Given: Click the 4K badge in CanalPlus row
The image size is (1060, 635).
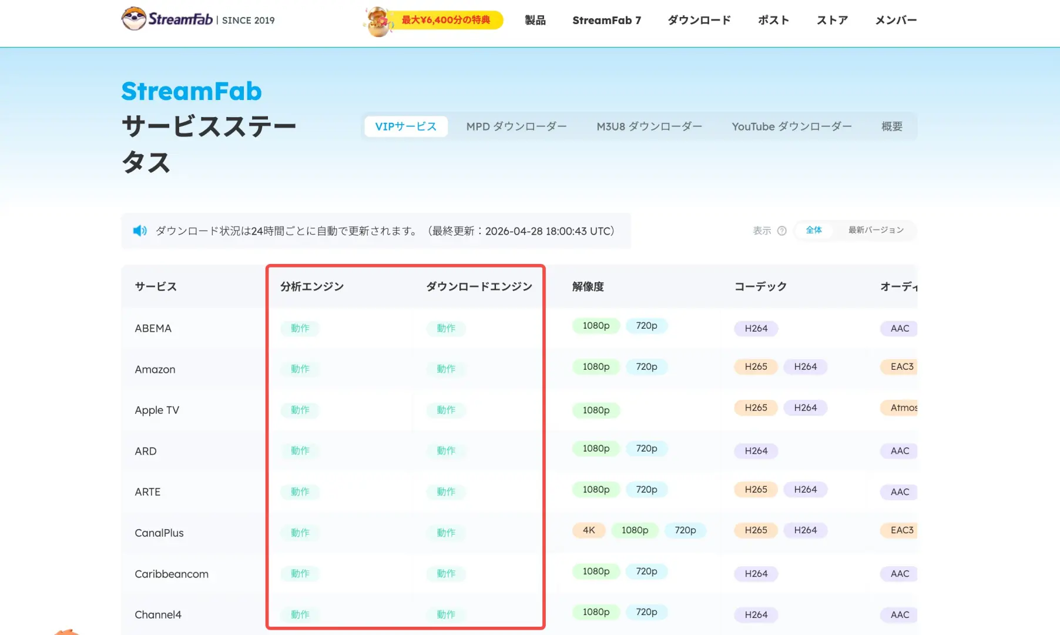Looking at the screenshot, I should 589,530.
